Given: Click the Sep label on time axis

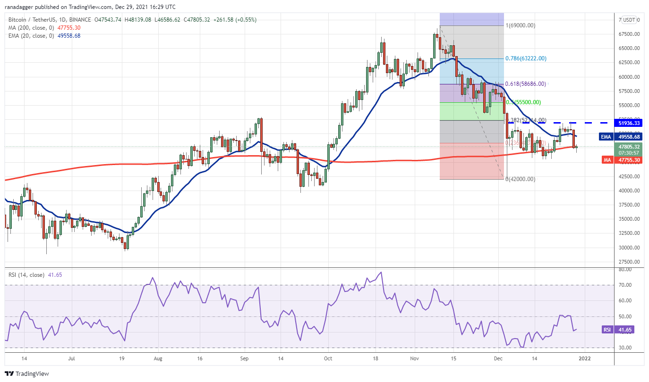Looking at the screenshot, I should (x=244, y=358).
